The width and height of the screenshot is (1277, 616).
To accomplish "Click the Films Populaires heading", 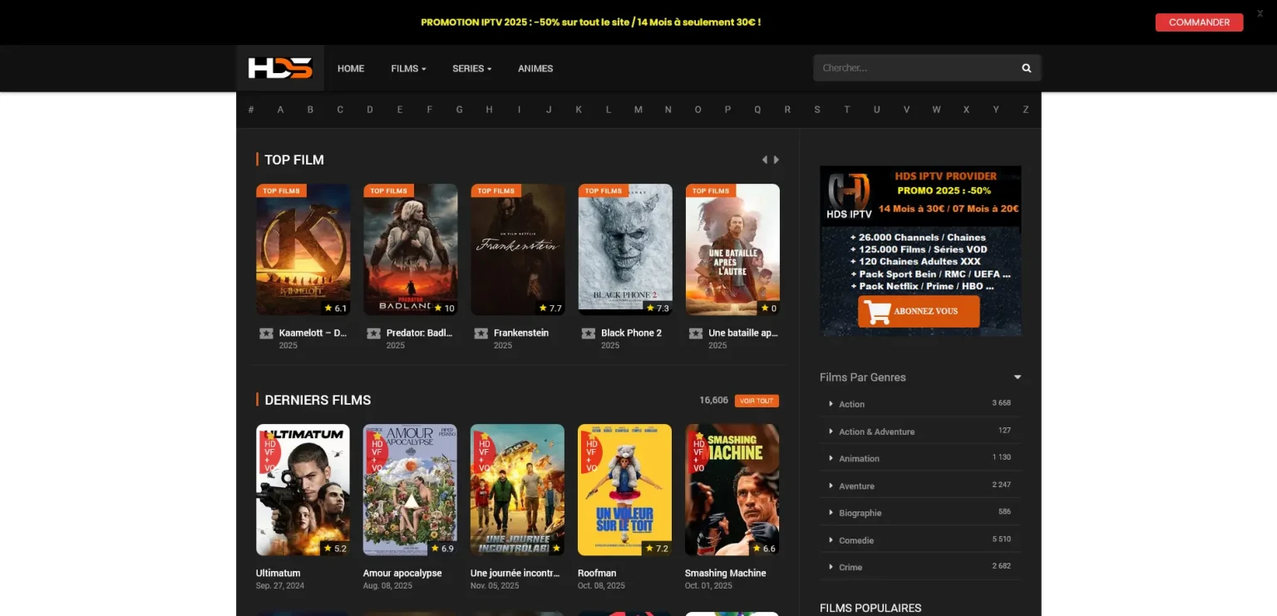I will pos(870,609).
